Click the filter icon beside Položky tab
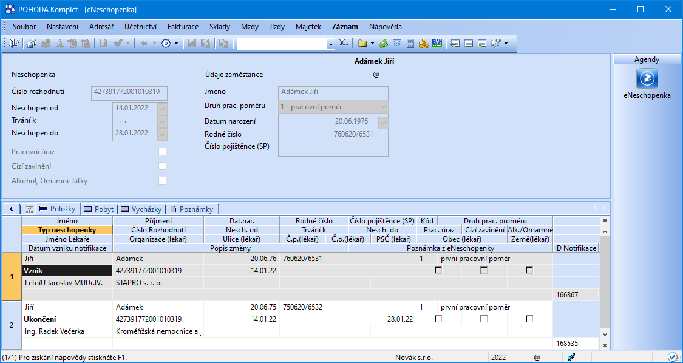The width and height of the screenshot is (683, 363). [x=29, y=209]
